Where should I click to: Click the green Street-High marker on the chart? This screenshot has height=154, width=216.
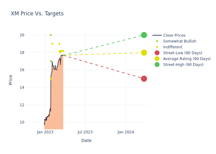click(144, 35)
